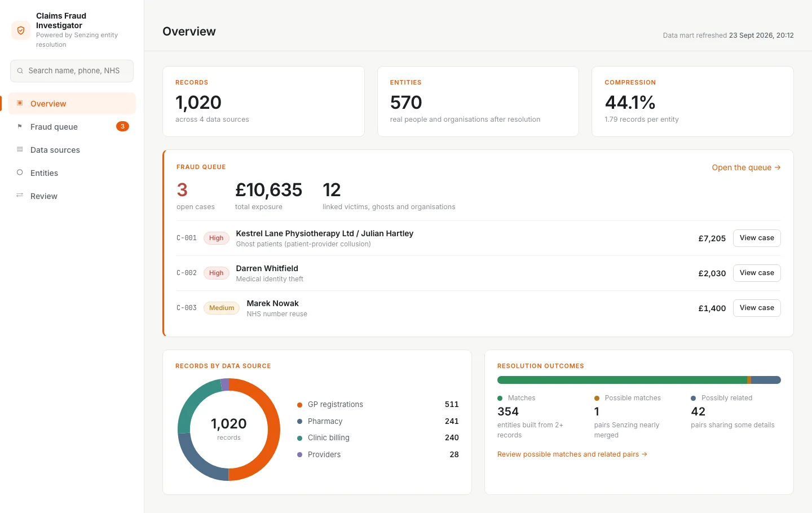Click the Pharmacy legend colour dot
This screenshot has width=812, height=513.
tap(300, 422)
